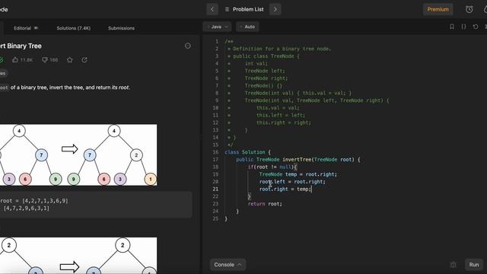Click the circular info icon beside problem title
This screenshot has height=274, width=487.
pos(188,46)
